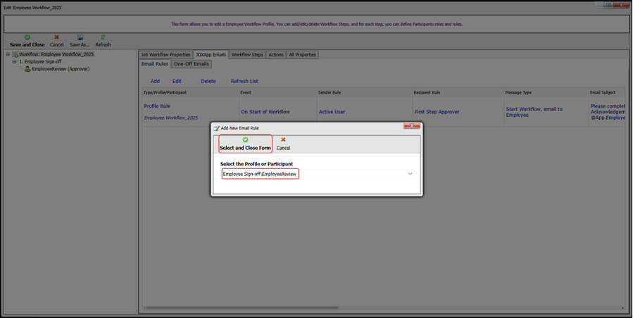The image size is (633, 318).
Task: Click the green Refresh icon
Action: coord(103,37)
